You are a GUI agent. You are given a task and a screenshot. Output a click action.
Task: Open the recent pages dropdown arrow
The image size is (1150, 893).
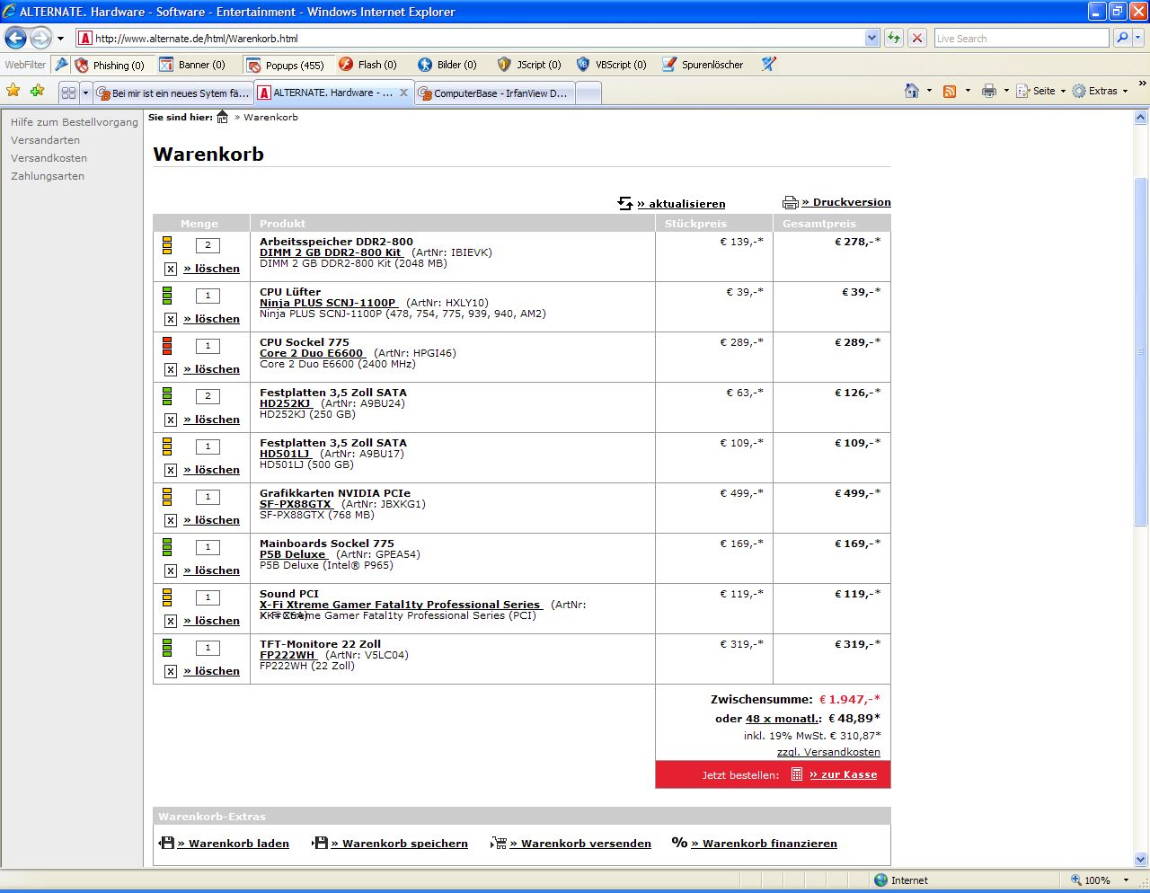[60, 39]
